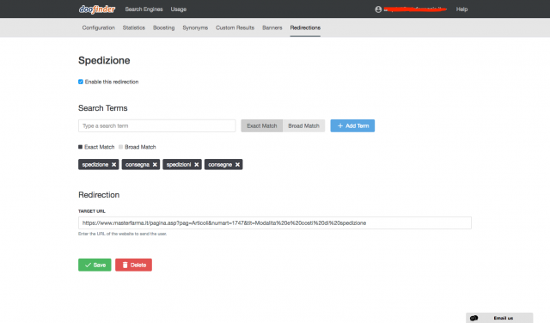
Task: Switch to the Custom Results tab
Action: [235, 27]
